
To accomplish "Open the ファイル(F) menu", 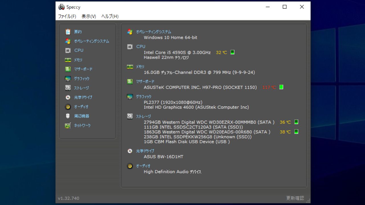I will pyautogui.click(x=67, y=17).
